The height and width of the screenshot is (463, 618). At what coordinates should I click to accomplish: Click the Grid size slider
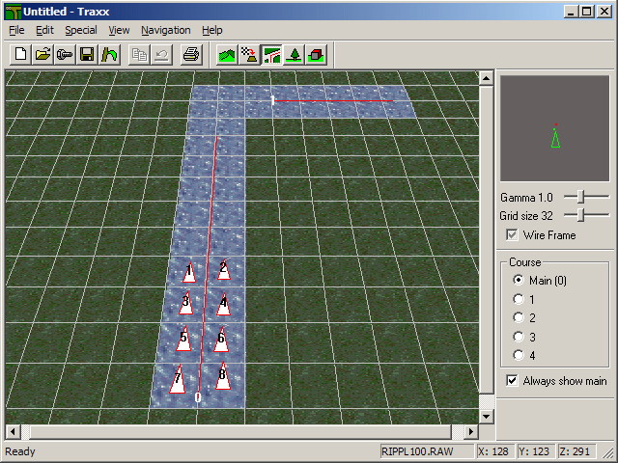point(581,216)
